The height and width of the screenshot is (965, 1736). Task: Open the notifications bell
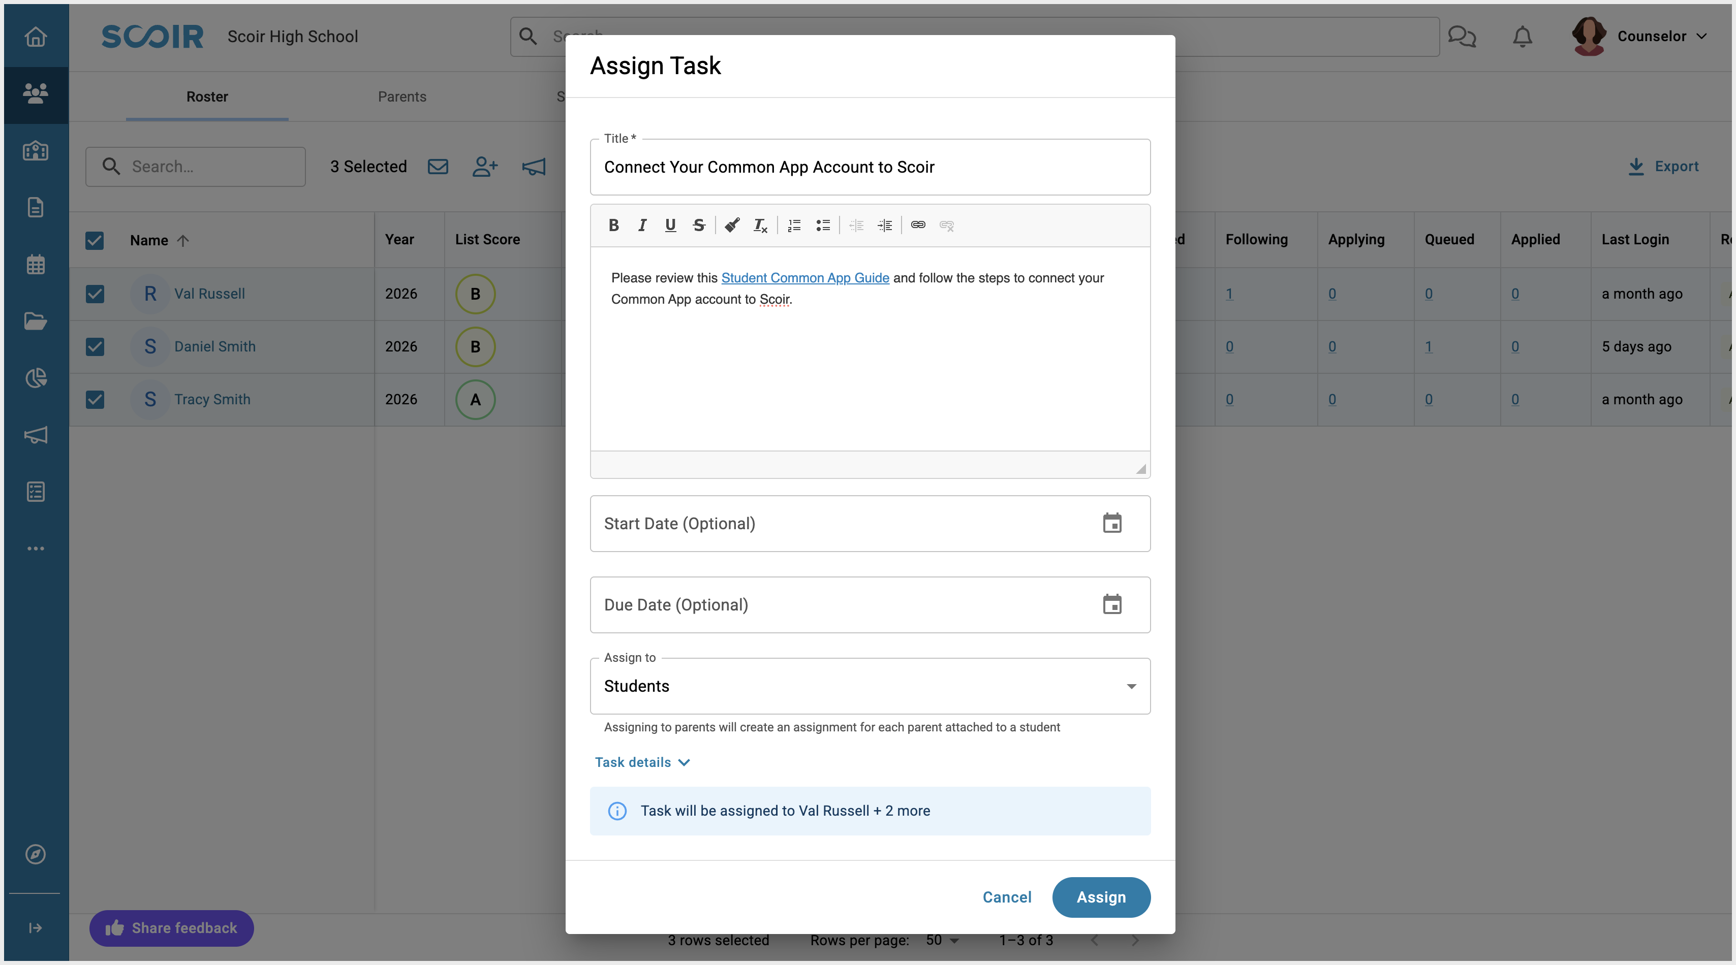coord(1523,37)
